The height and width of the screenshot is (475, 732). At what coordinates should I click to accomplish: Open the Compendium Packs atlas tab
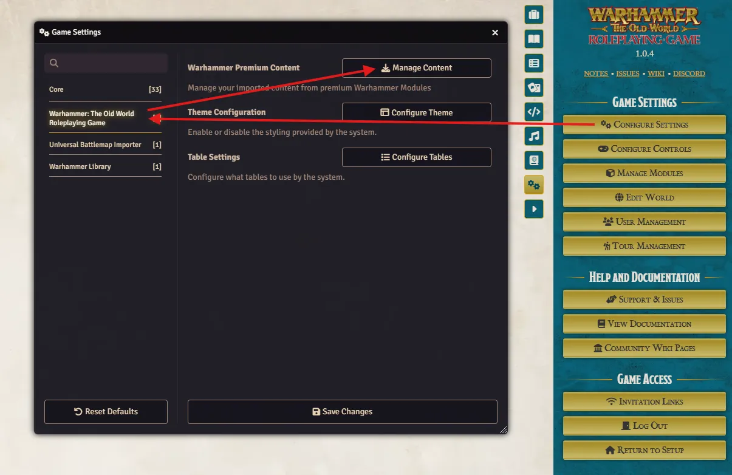(x=533, y=160)
